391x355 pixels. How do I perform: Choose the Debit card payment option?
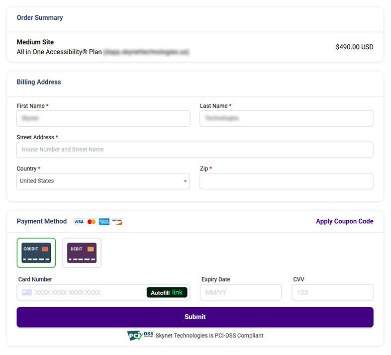pos(82,253)
